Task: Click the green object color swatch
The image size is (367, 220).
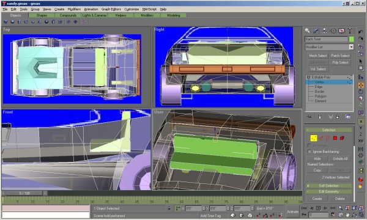Action: [x=351, y=39]
